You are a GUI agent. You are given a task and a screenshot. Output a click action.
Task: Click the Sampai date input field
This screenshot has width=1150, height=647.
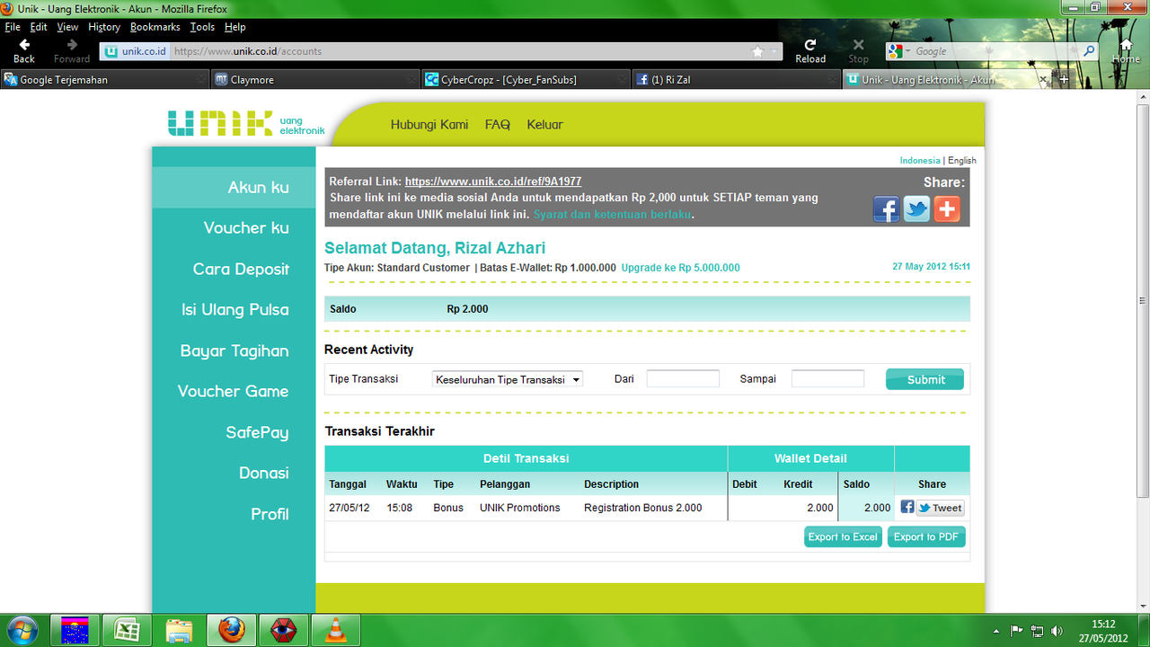pyautogui.click(x=827, y=379)
